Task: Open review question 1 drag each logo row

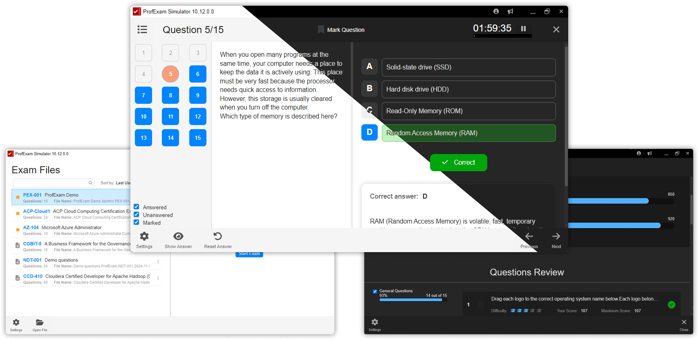Action: click(571, 304)
